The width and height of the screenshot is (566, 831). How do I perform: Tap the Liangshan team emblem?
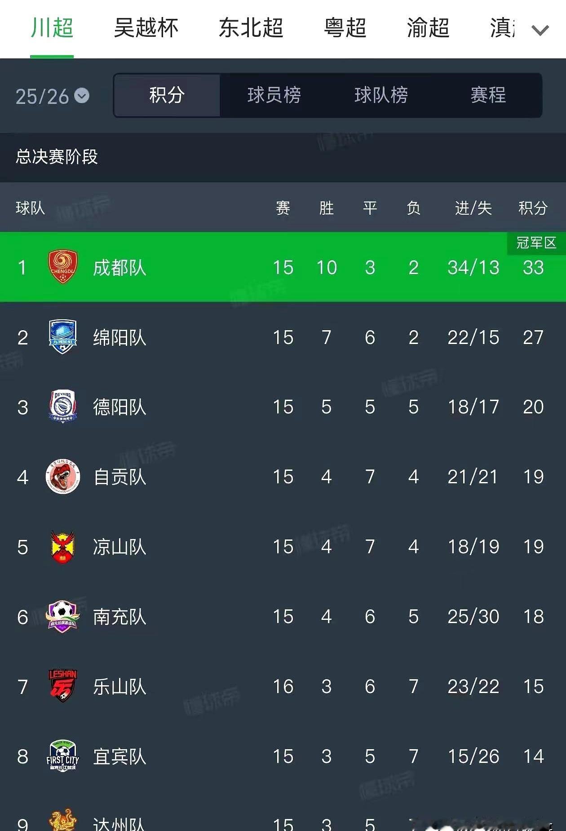click(x=62, y=547)
